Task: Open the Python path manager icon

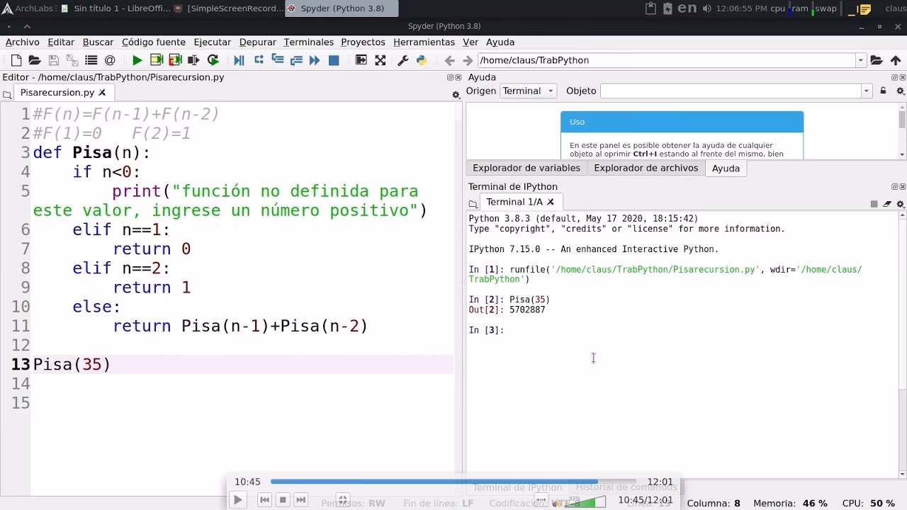Action: coord(422,60)
